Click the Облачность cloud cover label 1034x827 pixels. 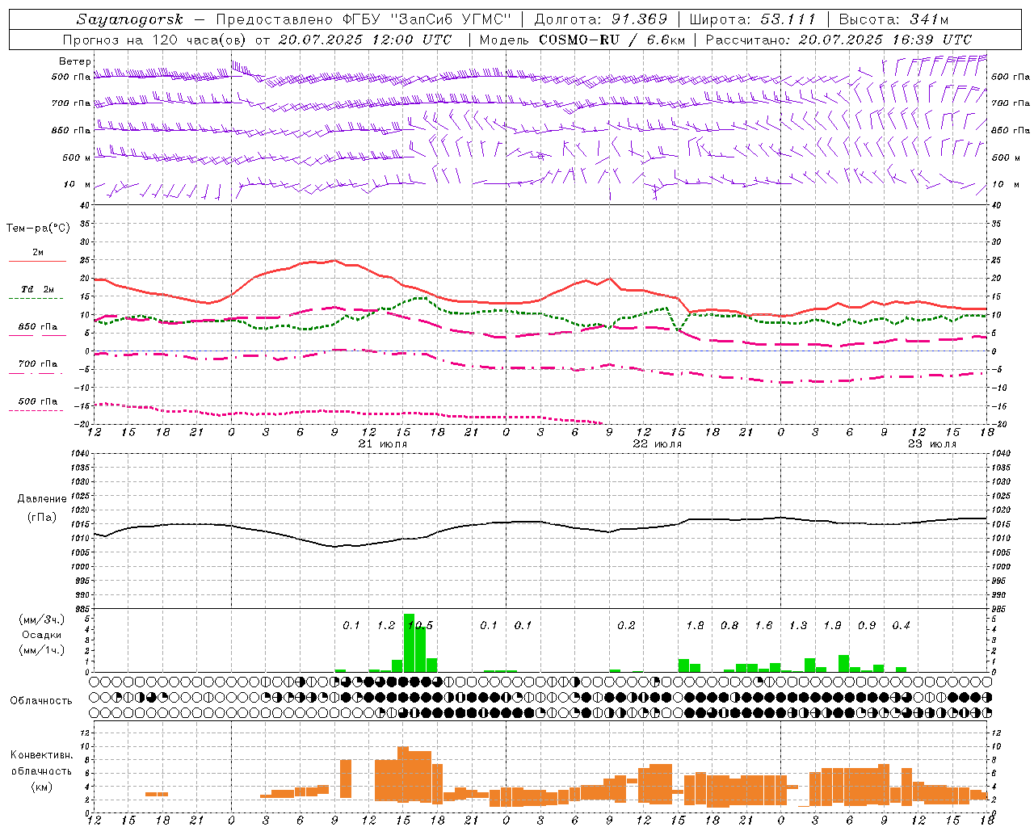41,701
